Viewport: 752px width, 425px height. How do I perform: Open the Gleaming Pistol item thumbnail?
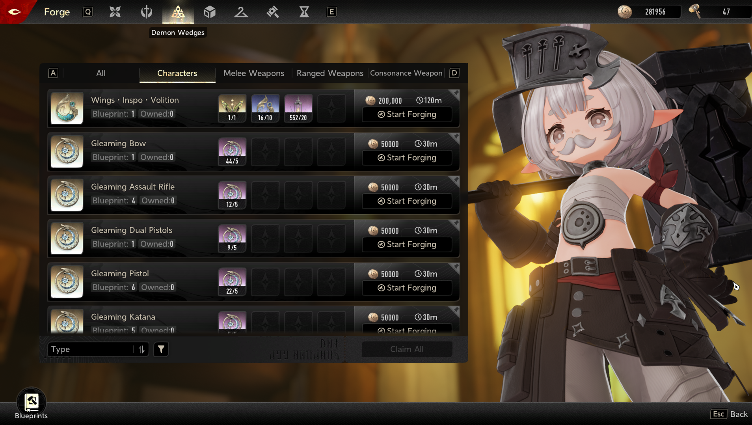[67, 281]
